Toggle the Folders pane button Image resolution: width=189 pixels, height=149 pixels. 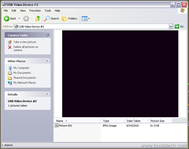(x=70, y=18)
